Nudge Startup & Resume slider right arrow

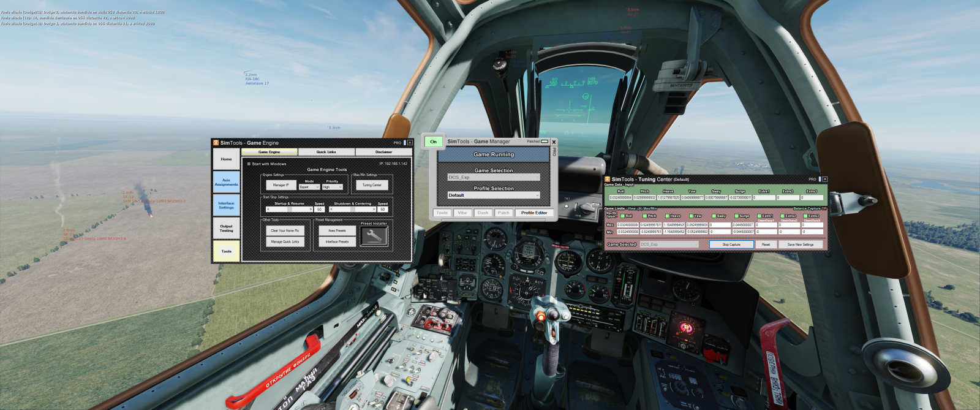point(311,210)
